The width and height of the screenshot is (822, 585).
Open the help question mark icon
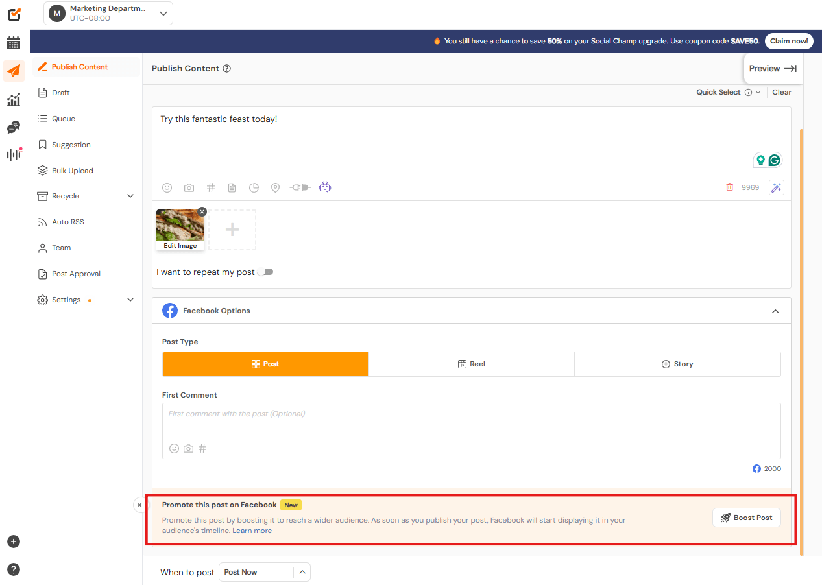pos(14,569)
